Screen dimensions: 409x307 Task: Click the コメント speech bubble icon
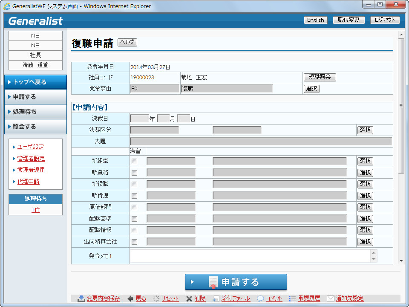click(260, 298)
